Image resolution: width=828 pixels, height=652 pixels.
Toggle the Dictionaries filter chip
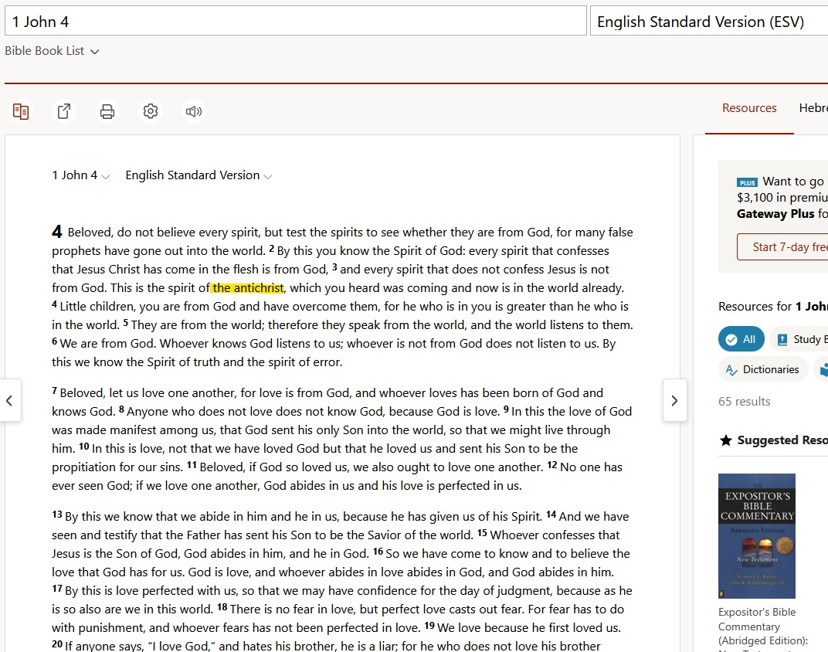(763, 369)
